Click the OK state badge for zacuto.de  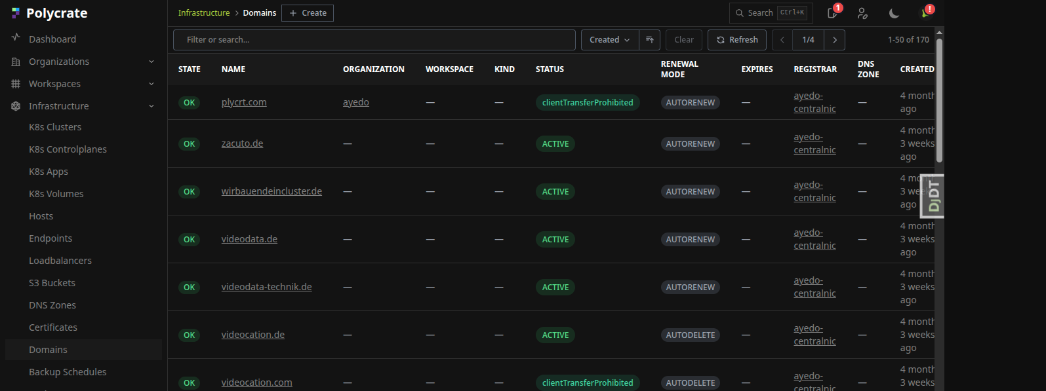(190, 143)
